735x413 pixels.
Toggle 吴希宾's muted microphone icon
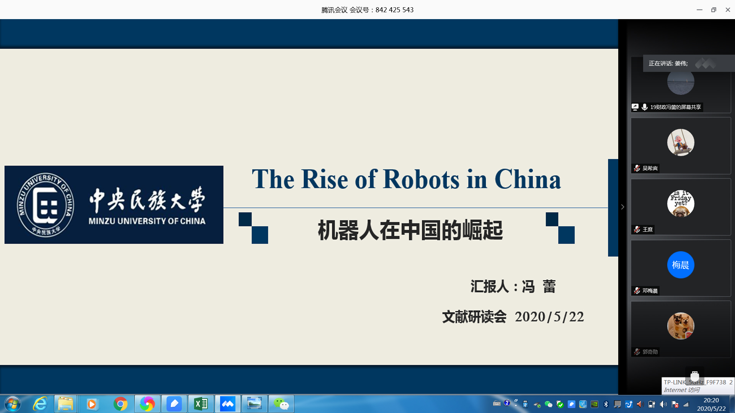coord(637,168)
